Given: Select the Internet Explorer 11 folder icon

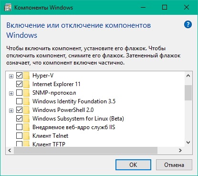Looking at the screenshot, I should (26, 84).
